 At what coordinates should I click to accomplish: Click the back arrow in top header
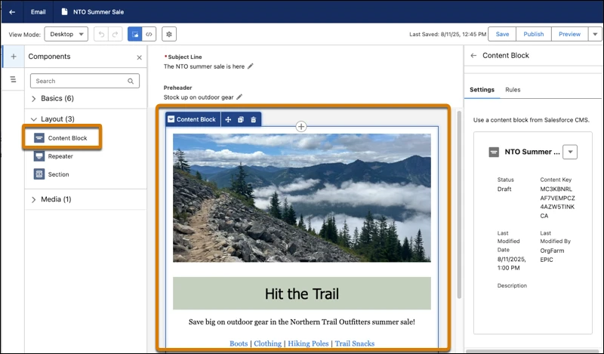tap(12, 12)
